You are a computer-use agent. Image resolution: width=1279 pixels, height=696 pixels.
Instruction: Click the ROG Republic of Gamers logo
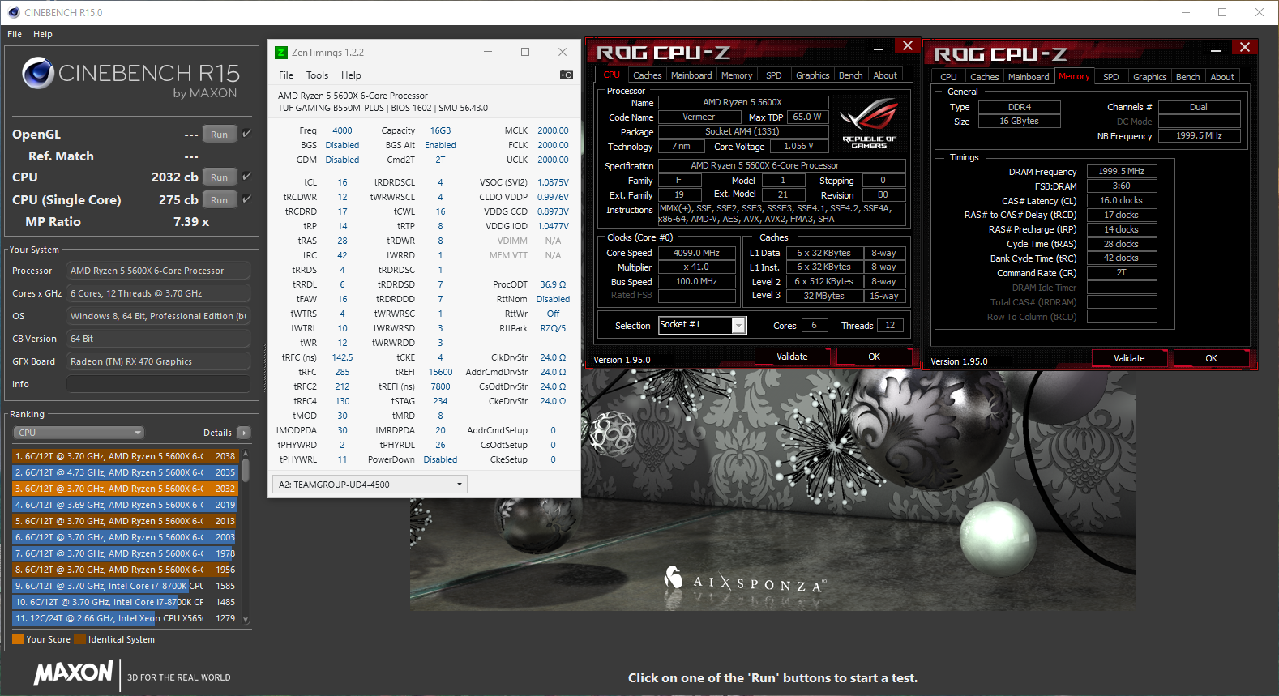[x=869, y=123]
